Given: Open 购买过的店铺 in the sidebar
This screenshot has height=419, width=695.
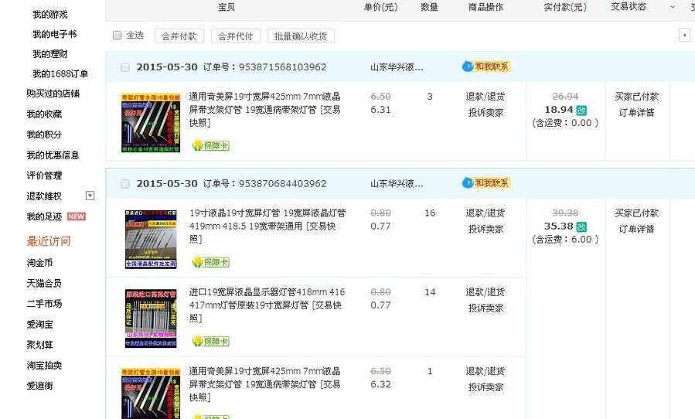Looking at the screenshot, I should 53,93.
